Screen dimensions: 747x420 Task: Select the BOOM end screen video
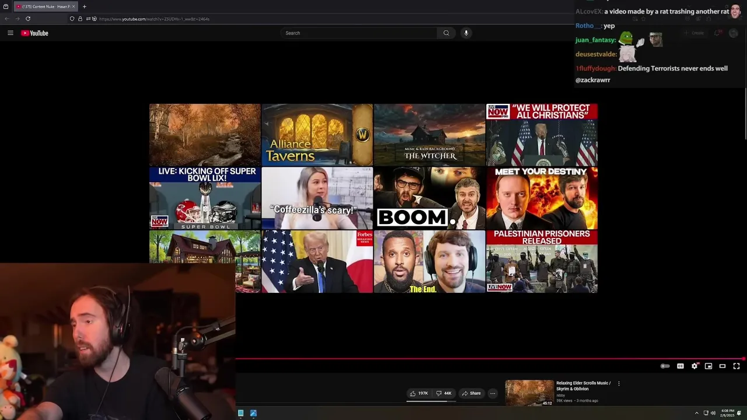click(430, 198)
